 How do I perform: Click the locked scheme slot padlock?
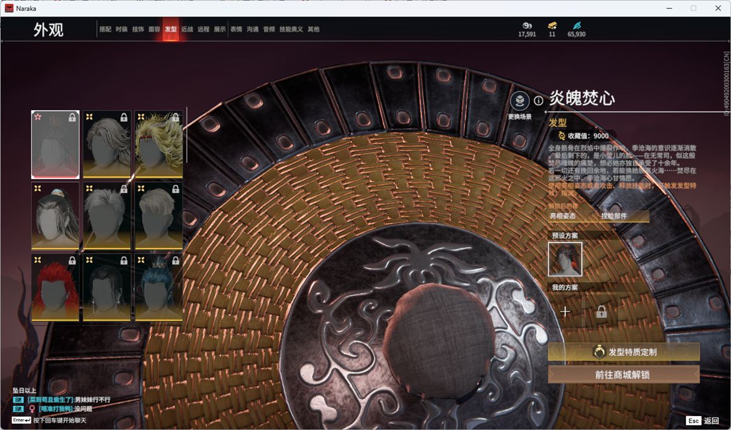[601, 312]
